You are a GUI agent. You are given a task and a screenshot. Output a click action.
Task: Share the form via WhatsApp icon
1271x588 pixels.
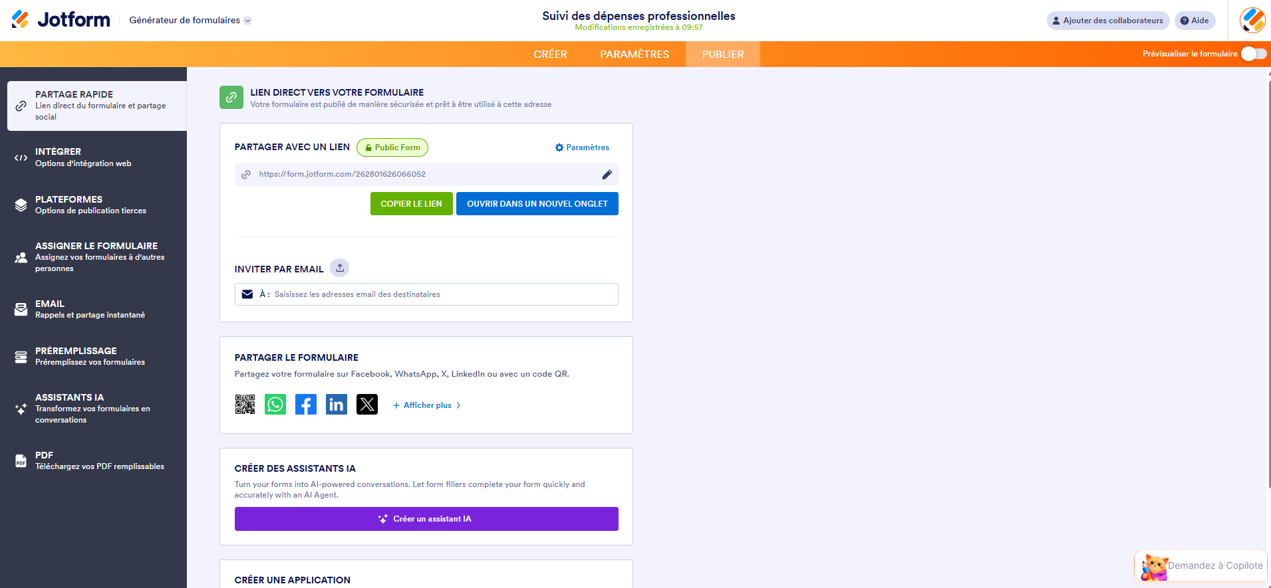275,404
